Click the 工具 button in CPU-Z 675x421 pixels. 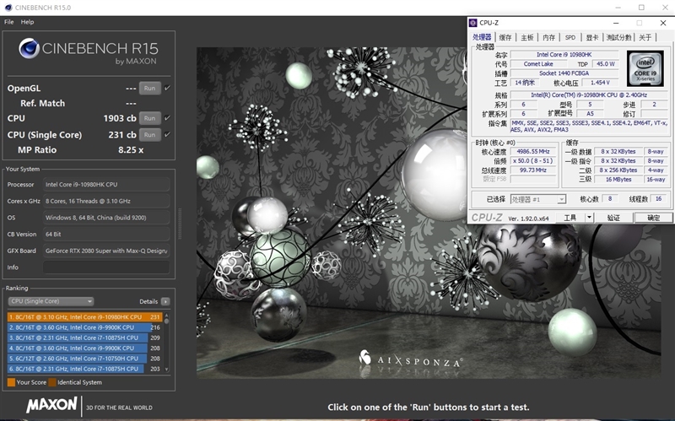[x=570, y=218]
